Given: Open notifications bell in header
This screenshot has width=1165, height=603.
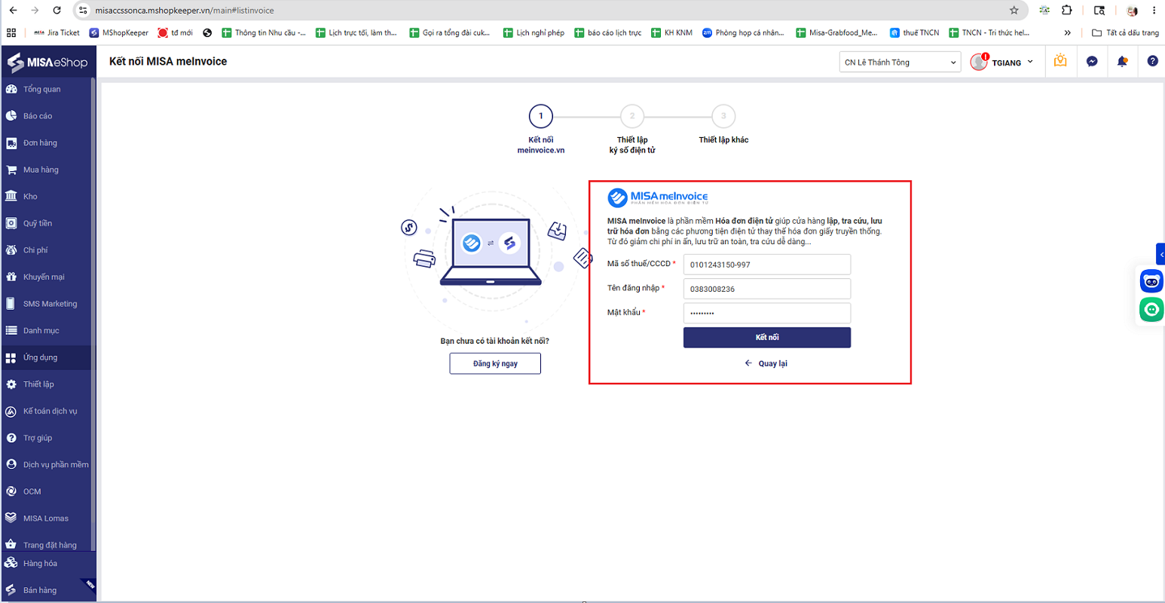Looking at the screenshot, I should click(1122, 62).
